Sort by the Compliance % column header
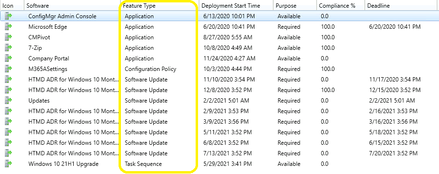 click(341, 6)
